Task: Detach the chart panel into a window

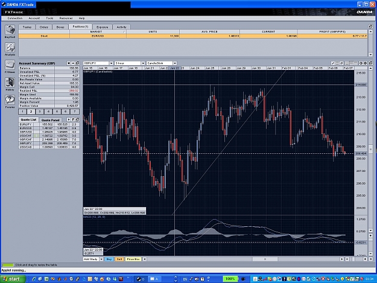Action: coord(370,63)
